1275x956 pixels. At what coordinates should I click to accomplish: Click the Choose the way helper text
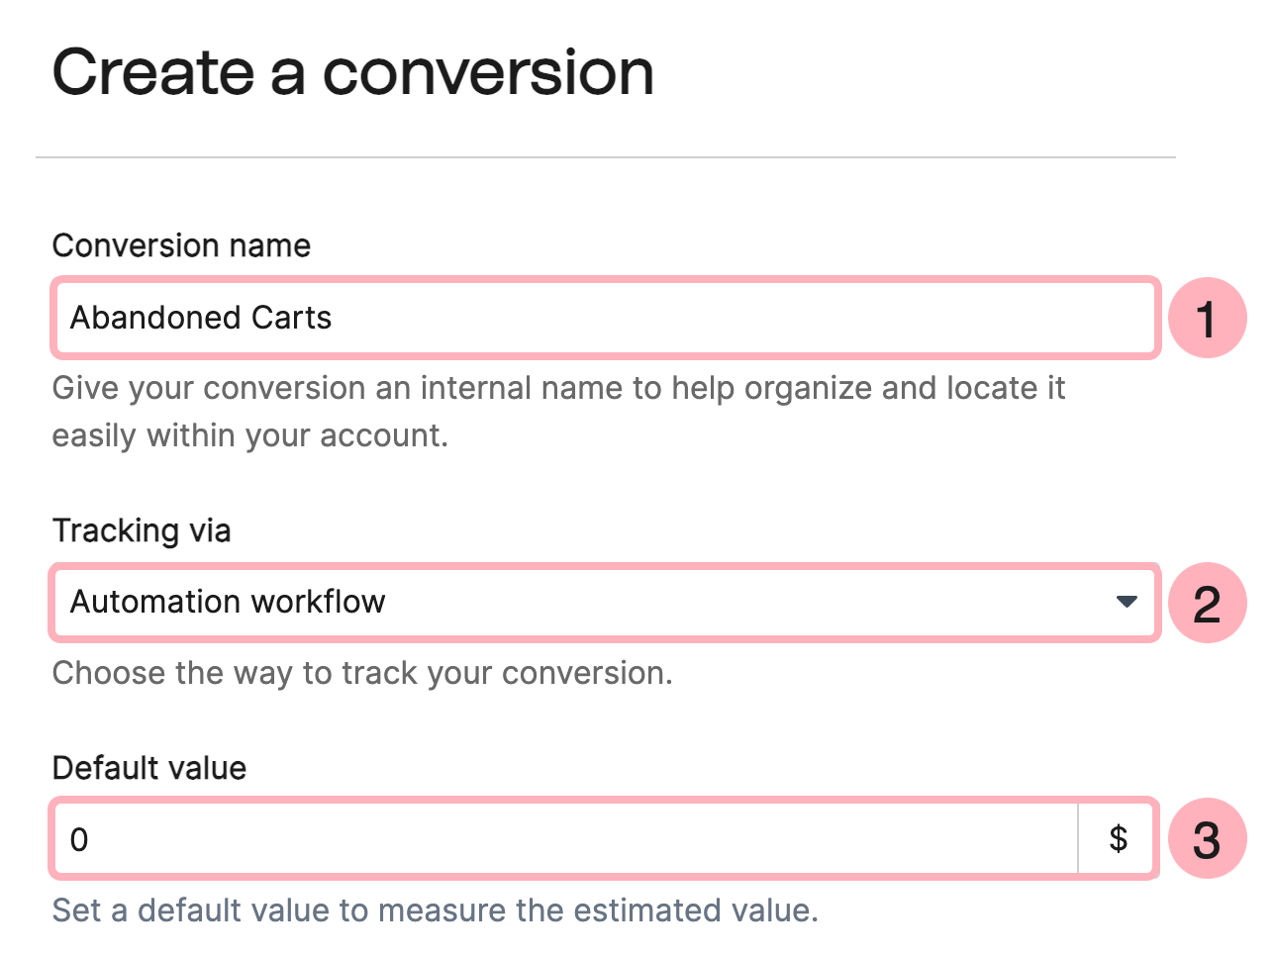pyautogui.click(x=362, y=673)
